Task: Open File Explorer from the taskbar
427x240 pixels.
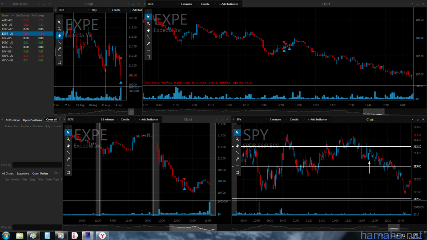Action: [20, 236]
